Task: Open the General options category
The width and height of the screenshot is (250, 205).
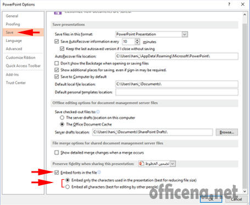Action: [12, 16]
